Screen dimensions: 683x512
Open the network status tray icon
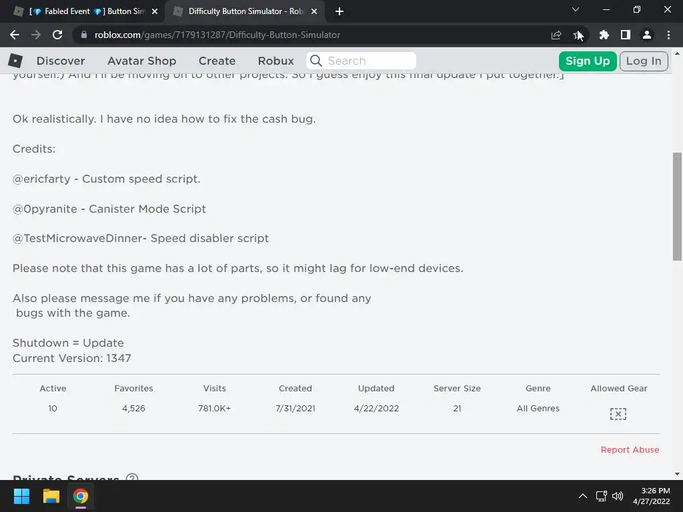[x=602, y=496]
